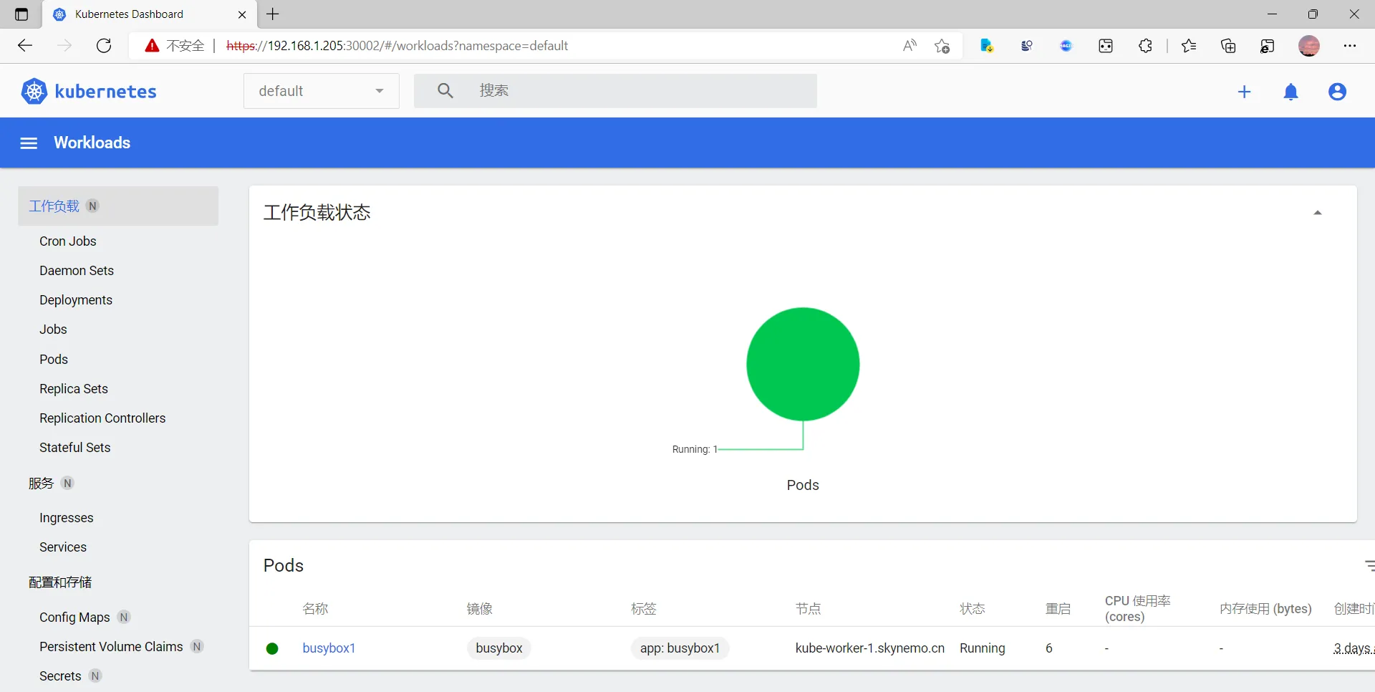Click the 节点 column header
Image resolution: width=1375 pixels, height=692 pixels.
coord(809,609)
